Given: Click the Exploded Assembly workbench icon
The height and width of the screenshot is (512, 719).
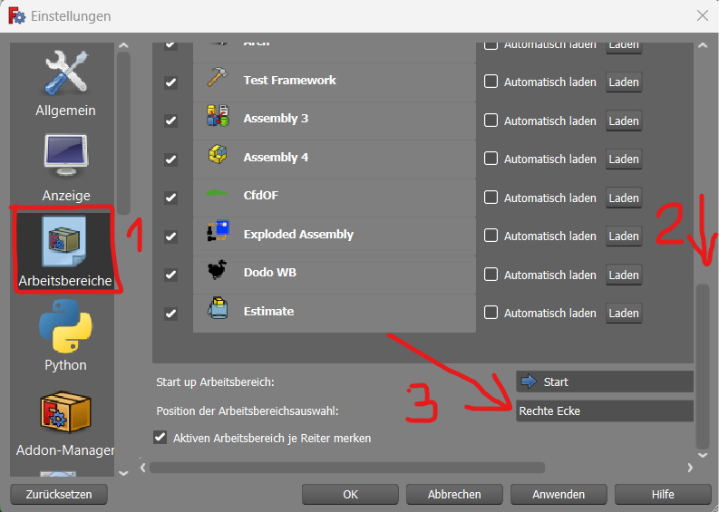Looking at the screenshot, I should [218, 231].
